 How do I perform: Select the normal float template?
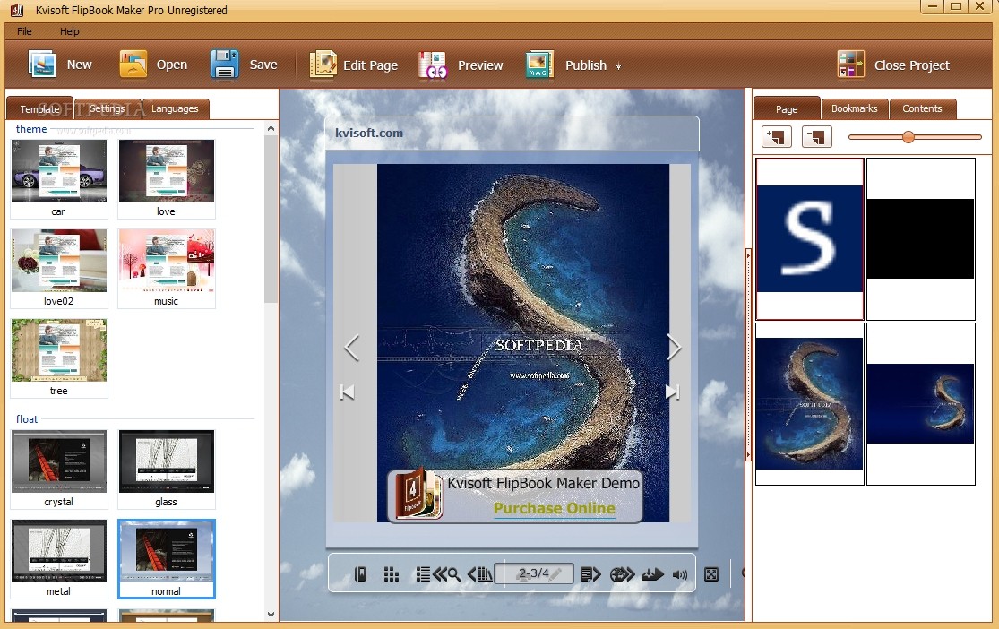(x=167, y=559)
